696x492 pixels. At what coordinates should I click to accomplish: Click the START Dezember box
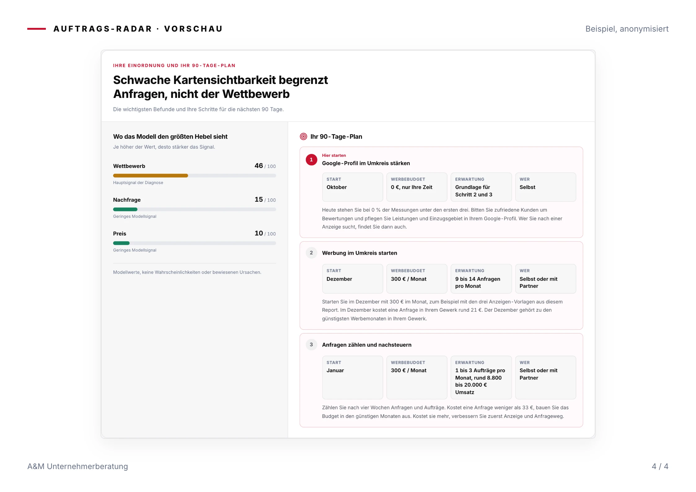pyautogui.click(x=352, y=279)
